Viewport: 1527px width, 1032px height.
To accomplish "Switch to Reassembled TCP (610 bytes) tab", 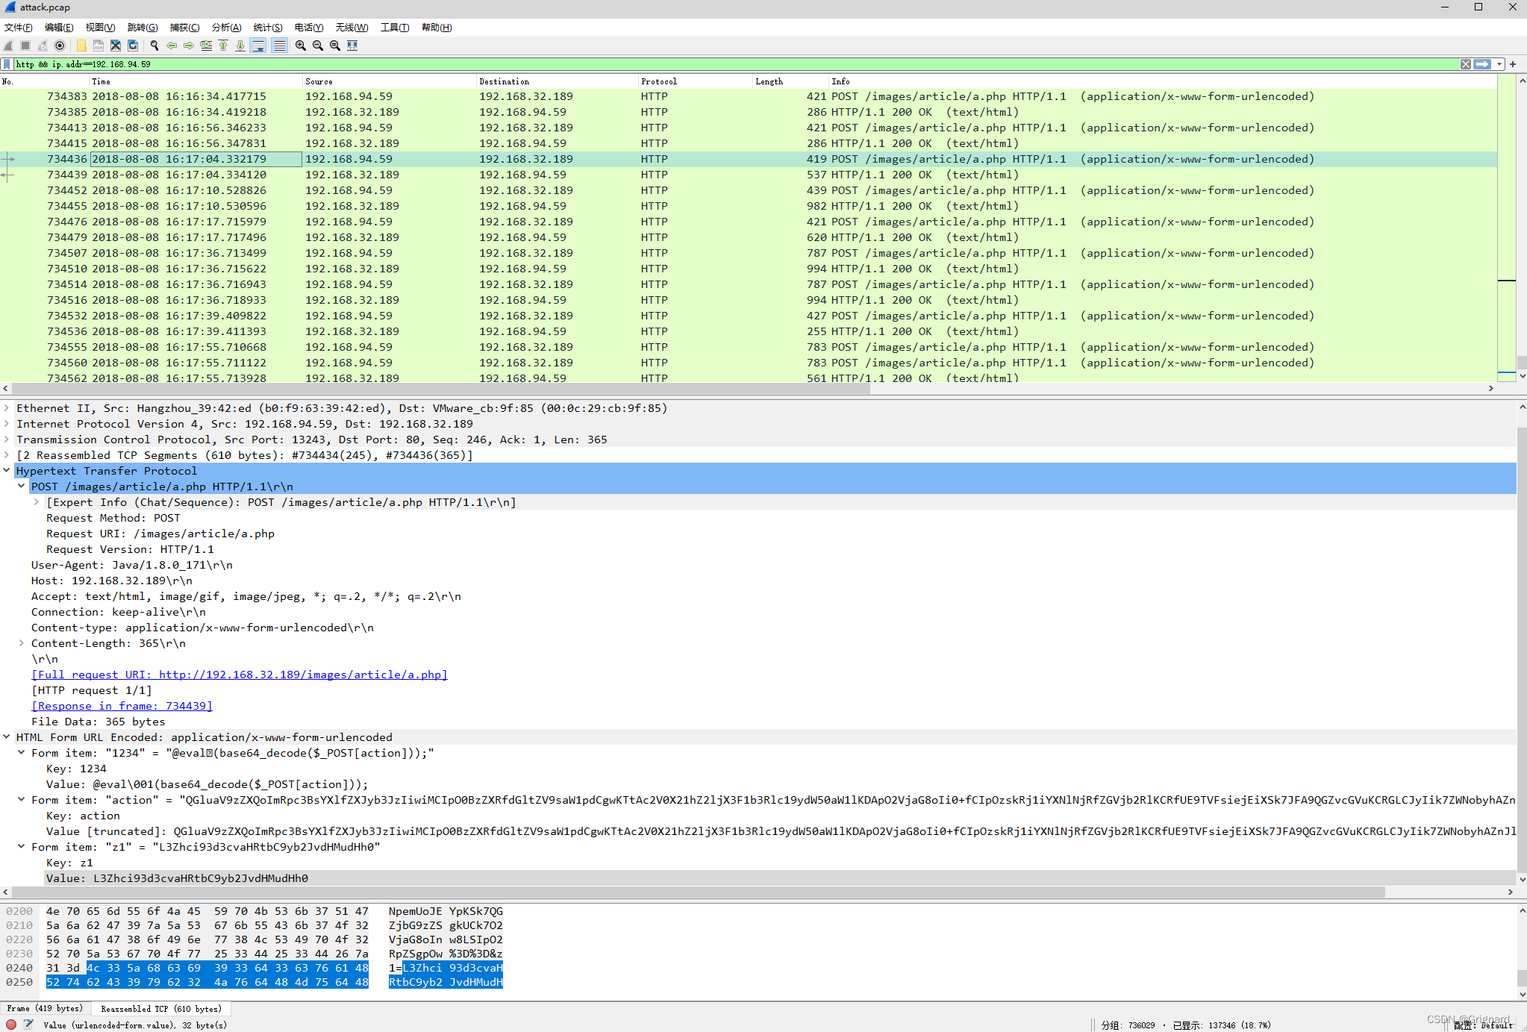I will click(161, 1009).
